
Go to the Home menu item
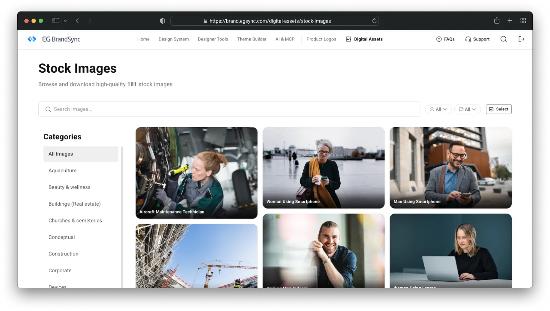[x=143, y=39]
